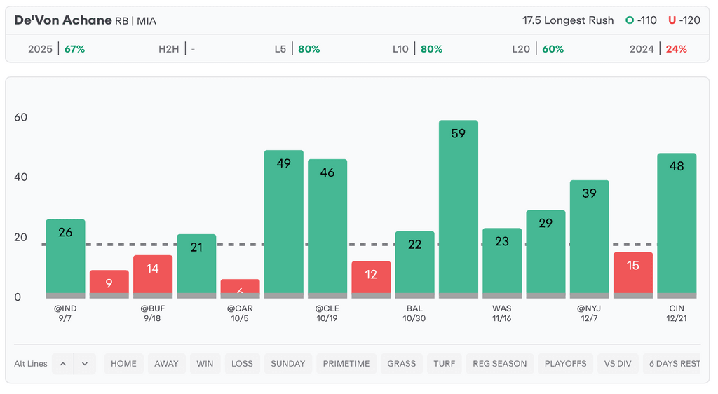This screenshot has height=394, width=718.
Task: Enable the LOSS filter chip
Action: coord(242,364)
